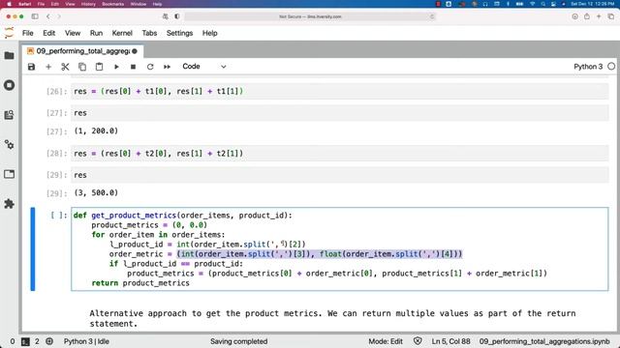This screenshot has height=348, width=620.
Task: Open the Tabs menu
Action: click(x=149, y=33)
